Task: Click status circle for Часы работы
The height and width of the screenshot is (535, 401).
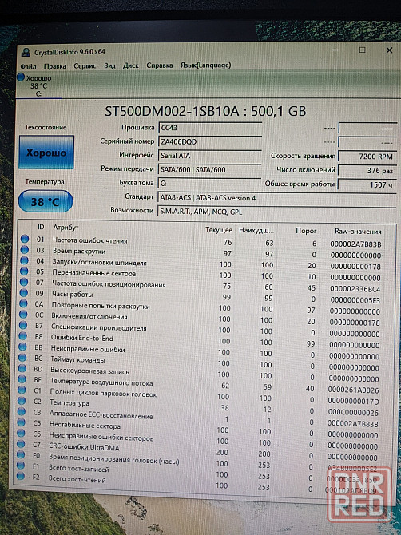Action: tap(23, 293)
